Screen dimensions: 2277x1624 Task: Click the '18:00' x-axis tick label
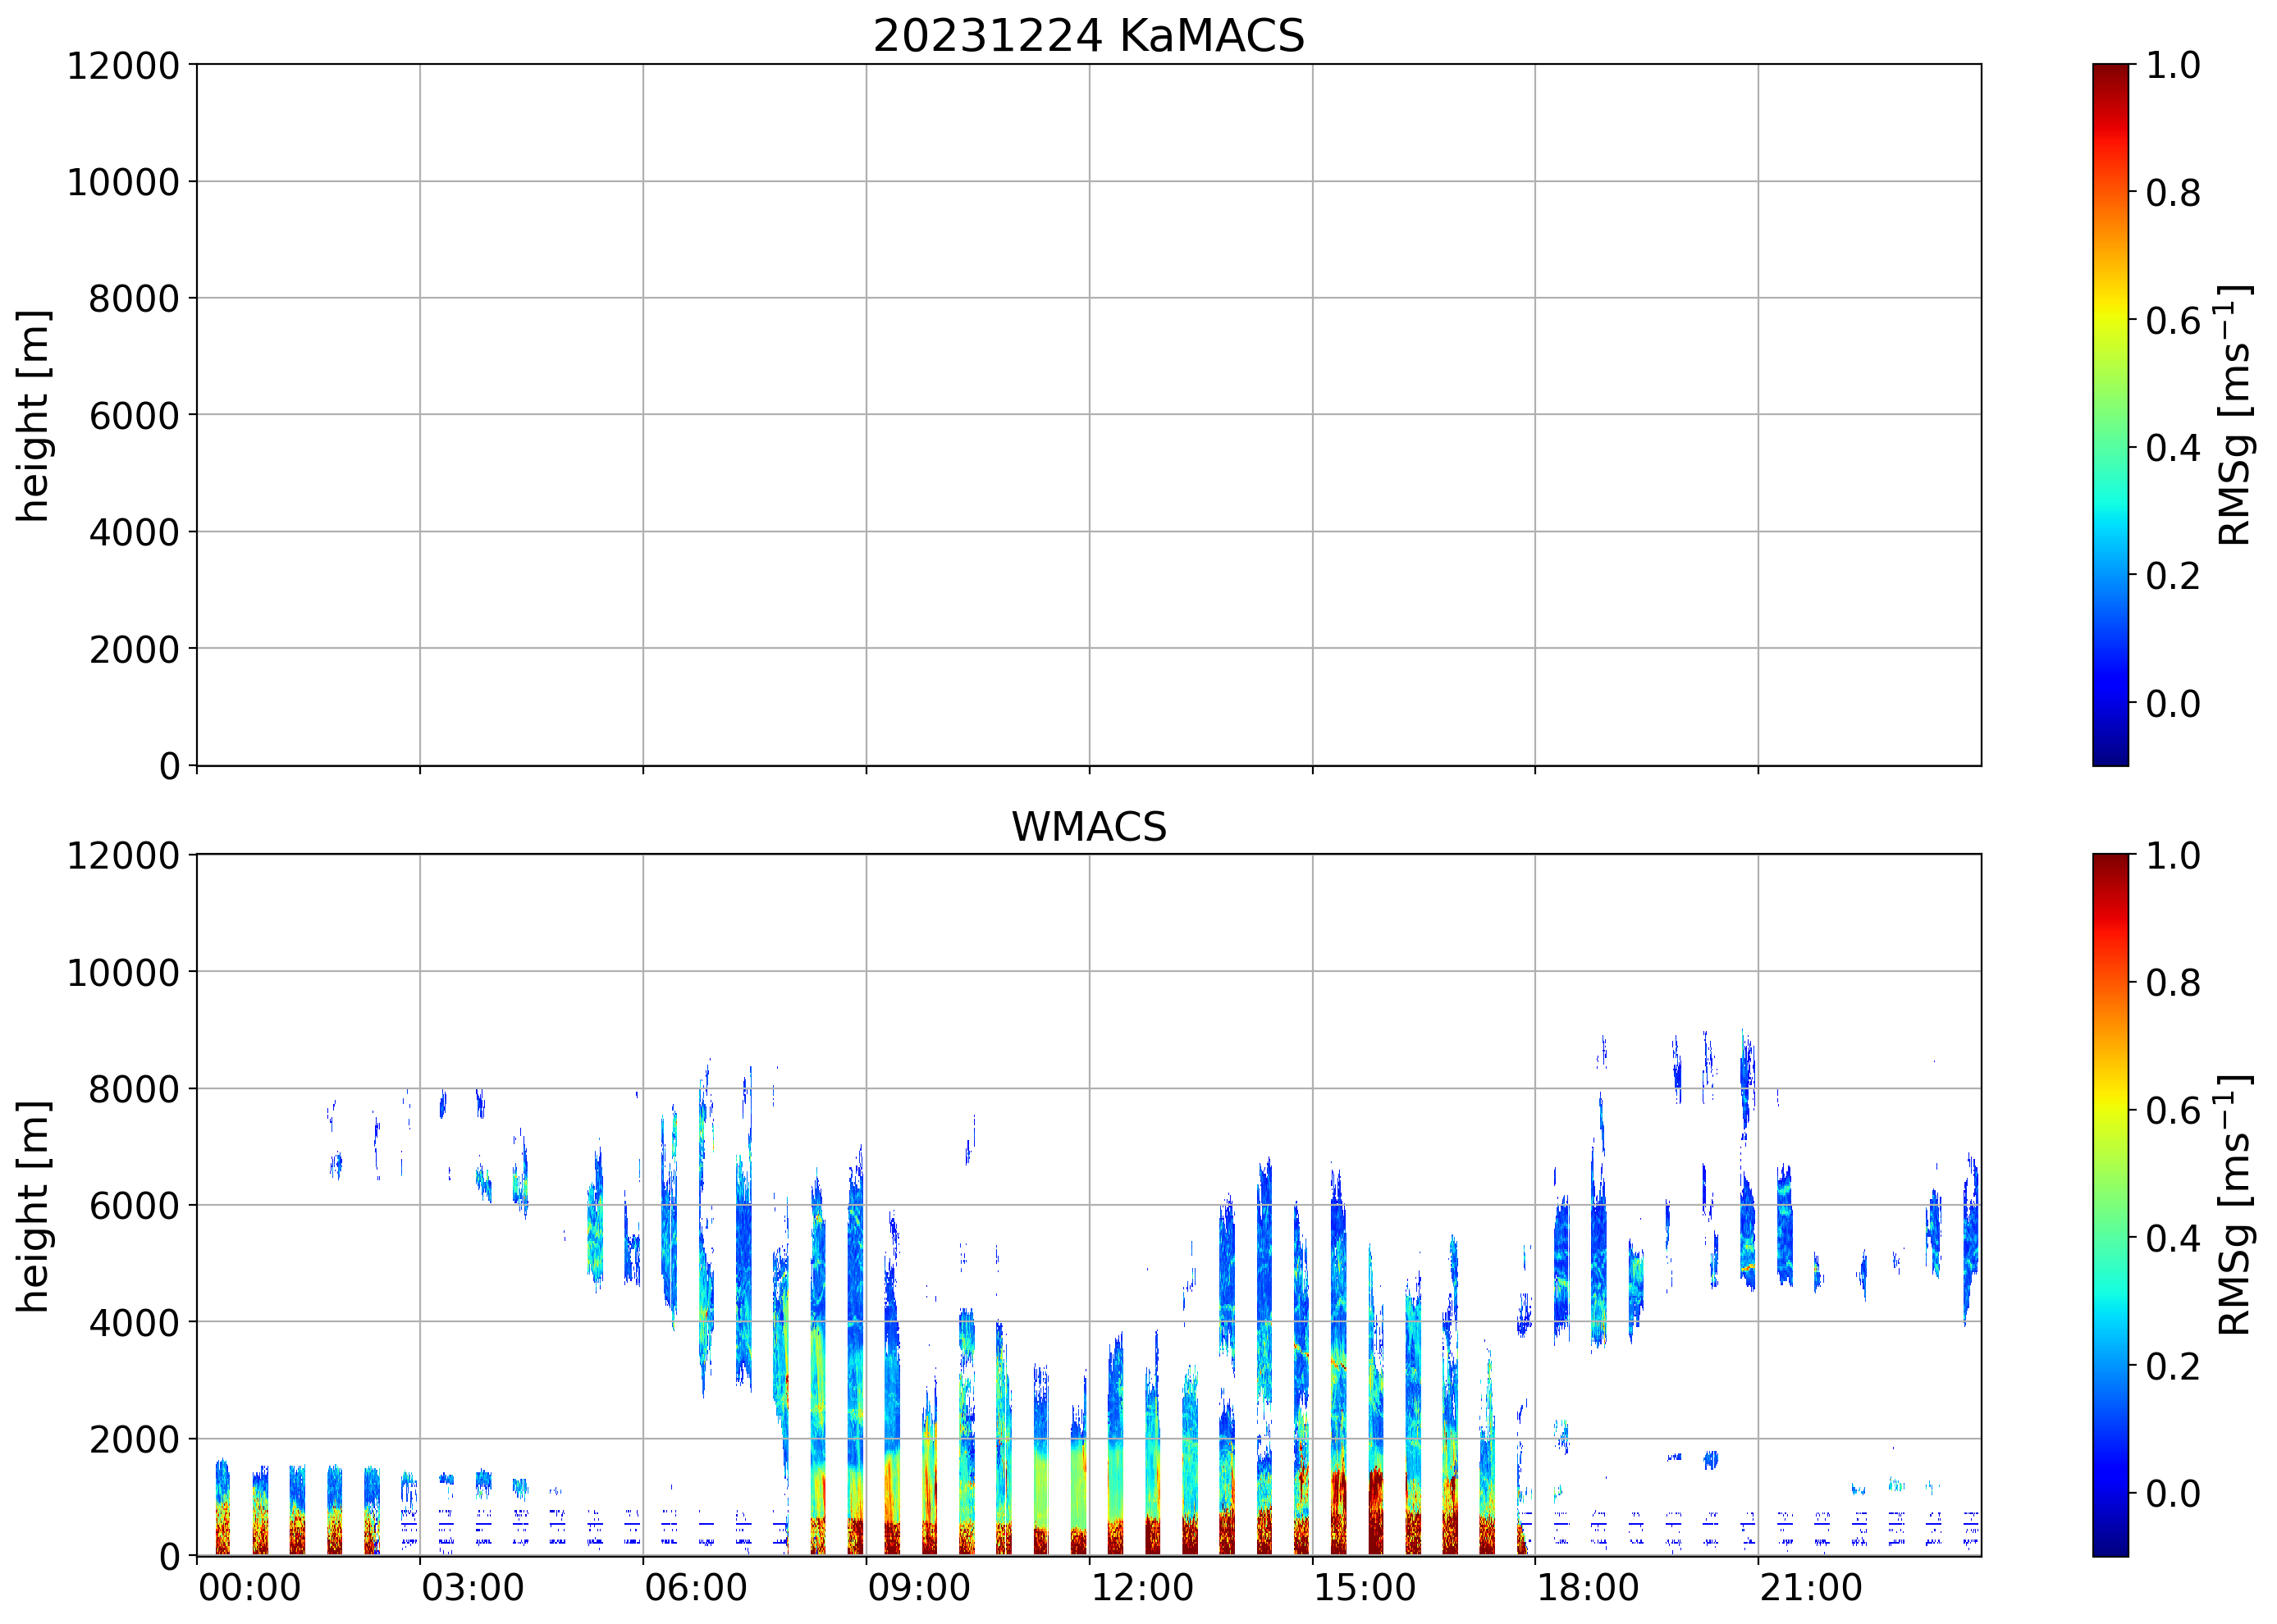(1588, 1588)
